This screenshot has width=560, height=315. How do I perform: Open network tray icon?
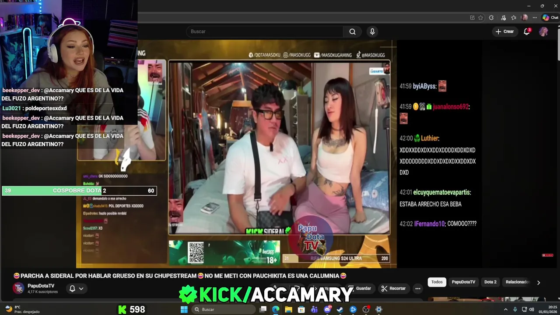(x=524, y=309)
